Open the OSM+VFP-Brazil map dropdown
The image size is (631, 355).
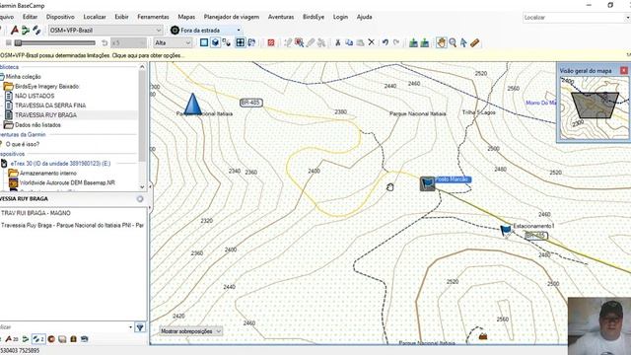(x=105, y=31)
